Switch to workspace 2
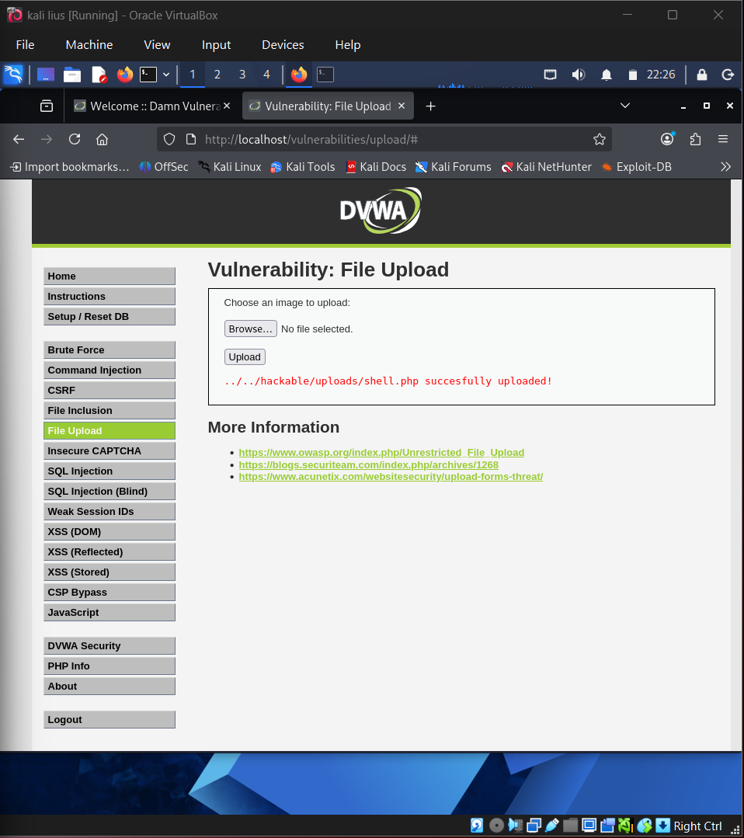Image resolution: width=744 pixels, height=838 pixels. coord(217,75)
